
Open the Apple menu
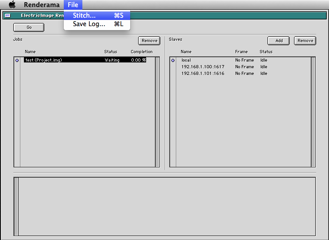(x=12, y=5)
